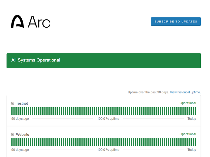Expand the Website component group
This screenshot has width=210, height=157.
(13, 134)
